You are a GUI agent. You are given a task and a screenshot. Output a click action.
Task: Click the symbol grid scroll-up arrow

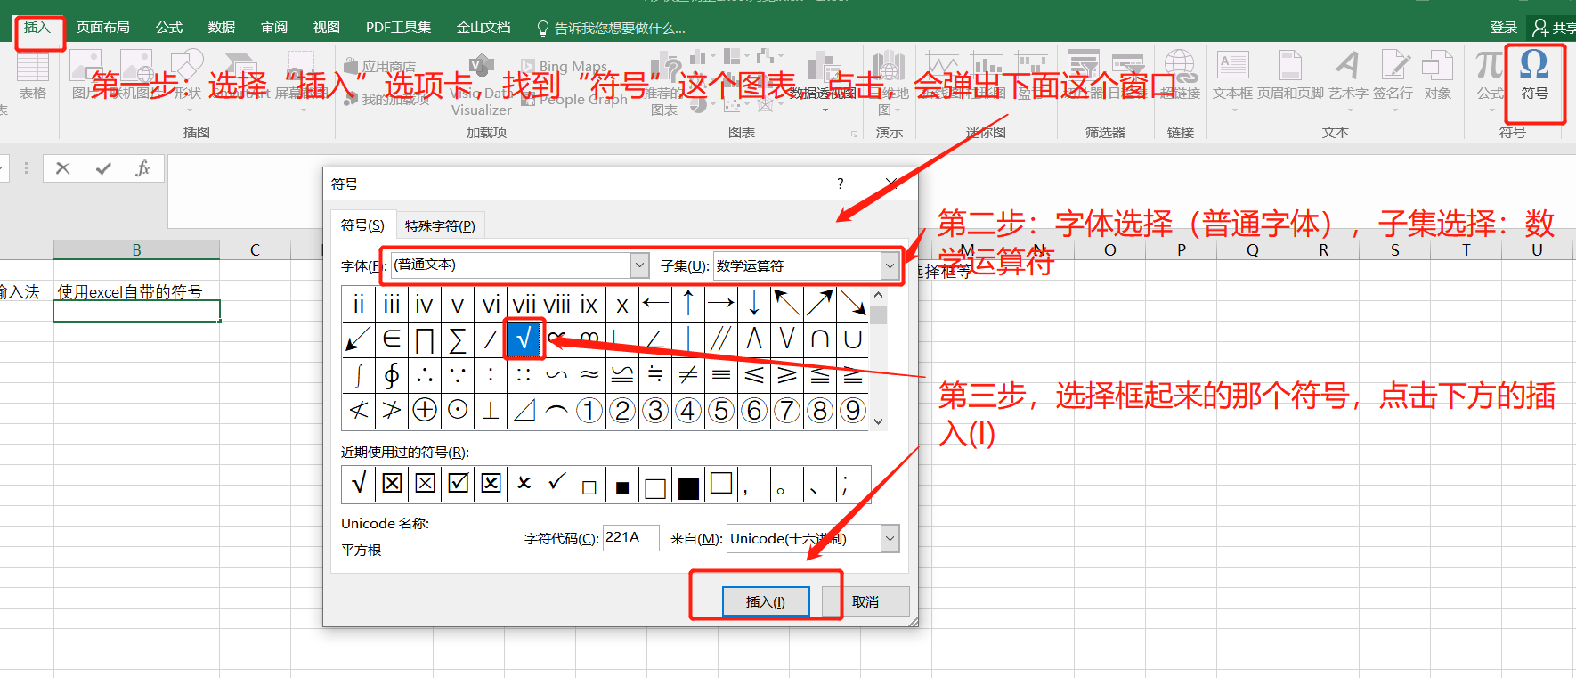coord(879,295)
